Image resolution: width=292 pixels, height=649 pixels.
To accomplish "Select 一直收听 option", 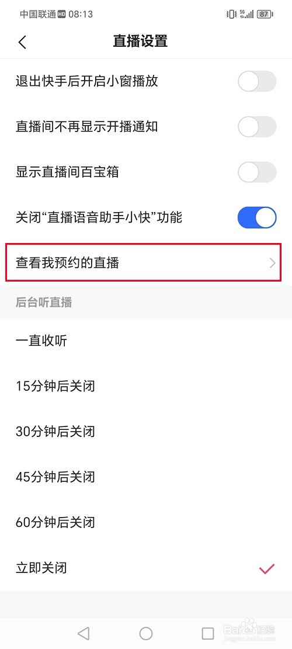I will (x=146, y=341).
